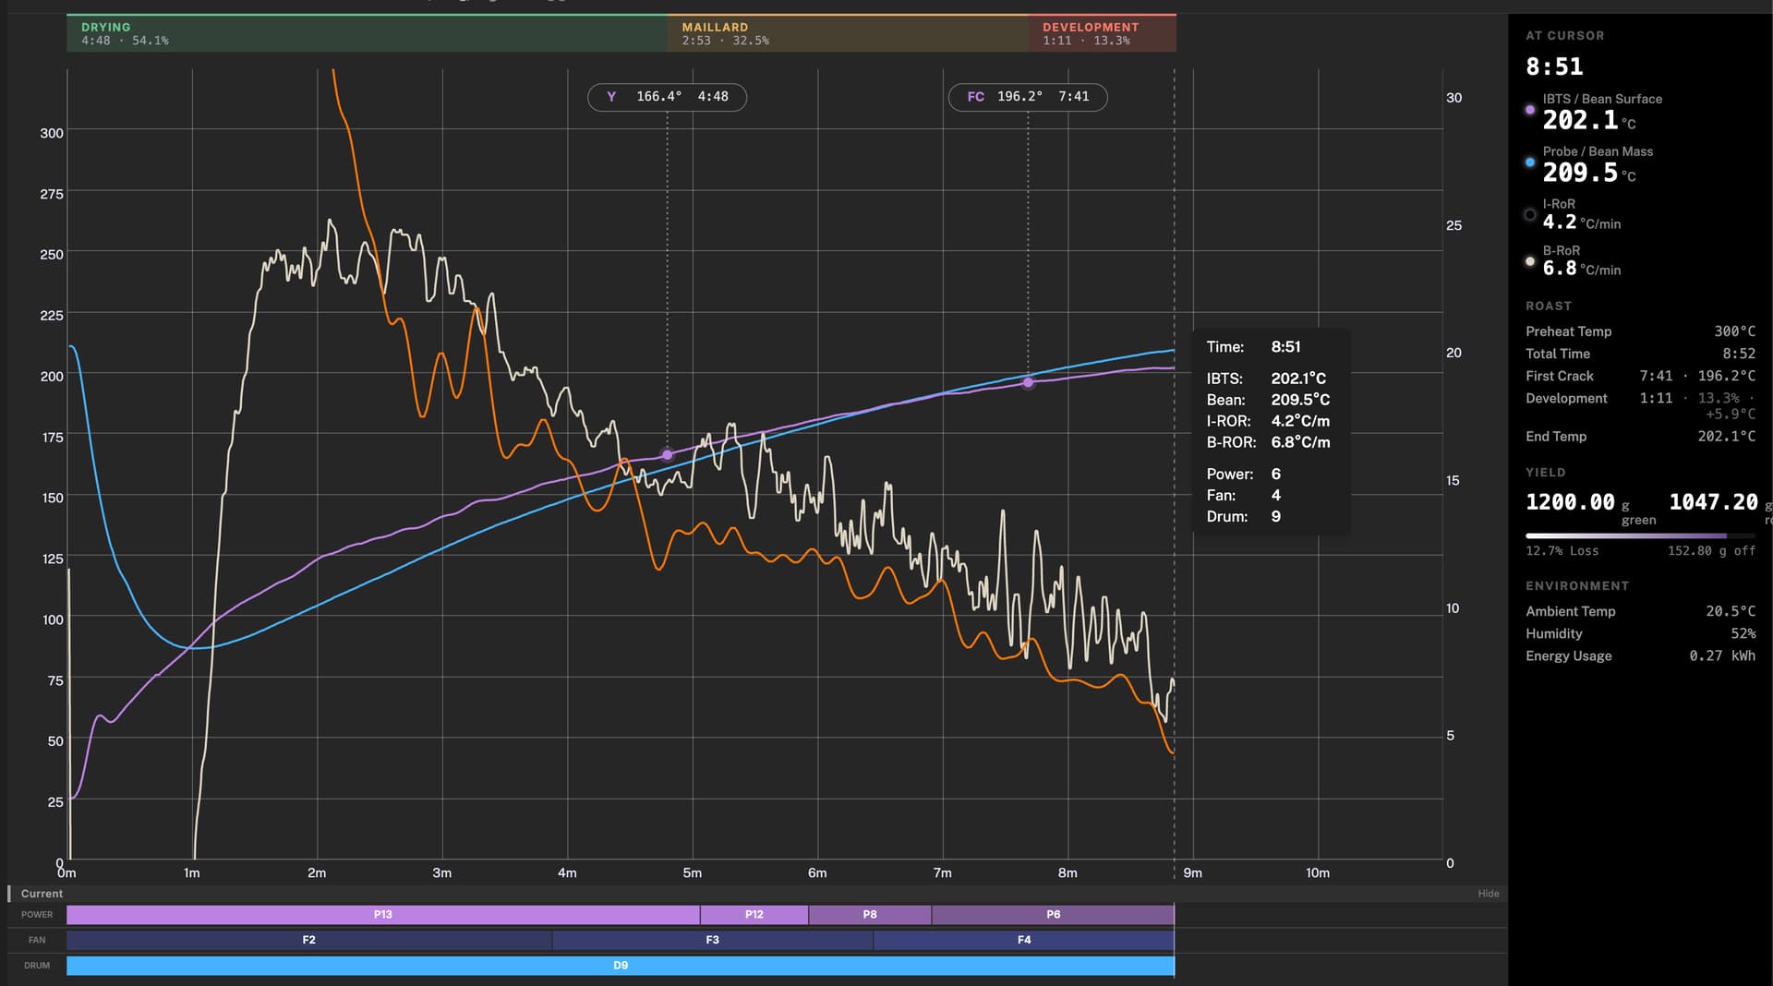Click the 5m label on the time axis

(x=692, y=873)
